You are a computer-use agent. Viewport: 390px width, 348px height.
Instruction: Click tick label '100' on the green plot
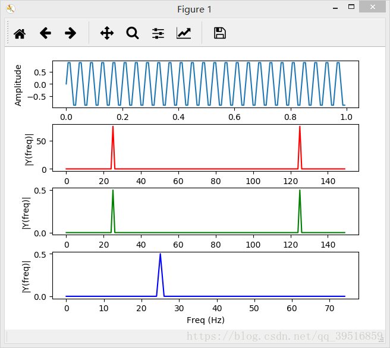click(253, 245)
